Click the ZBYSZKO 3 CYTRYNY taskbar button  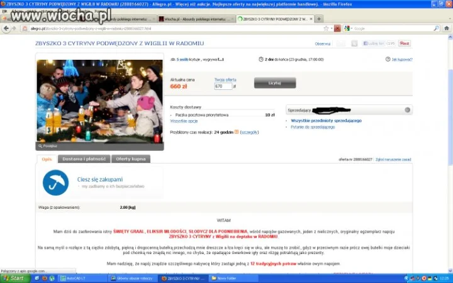pyautogui.click(x=184, y=279)
